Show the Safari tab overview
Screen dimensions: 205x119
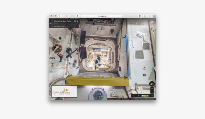pyautogui.click(x=150, y=16)
